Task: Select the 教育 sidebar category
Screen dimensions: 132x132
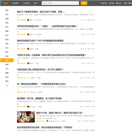Action: (7, 65)
